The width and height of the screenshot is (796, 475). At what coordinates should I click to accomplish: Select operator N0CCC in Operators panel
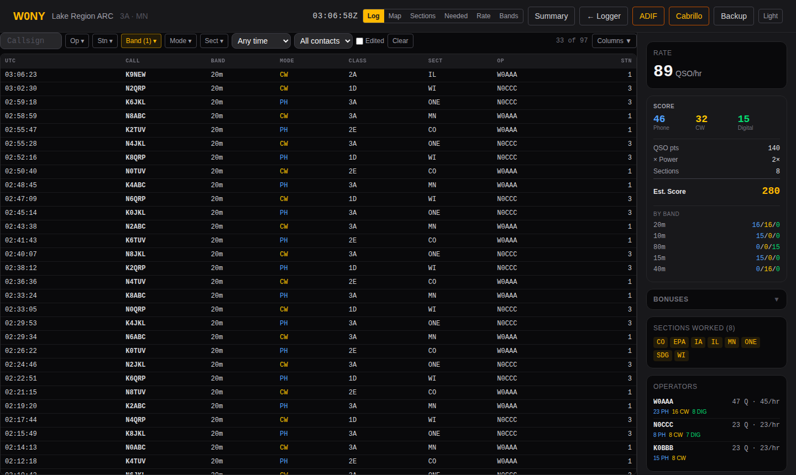pos(716,430)
